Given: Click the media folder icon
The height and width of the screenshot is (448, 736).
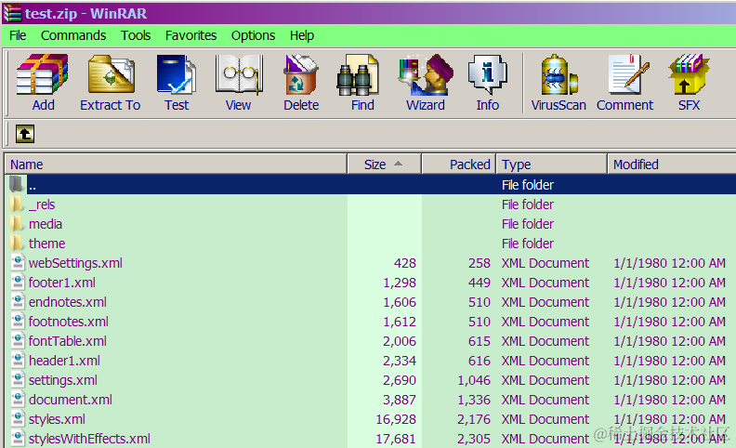Looking at the screenshot, I should (x=17, y=224).
